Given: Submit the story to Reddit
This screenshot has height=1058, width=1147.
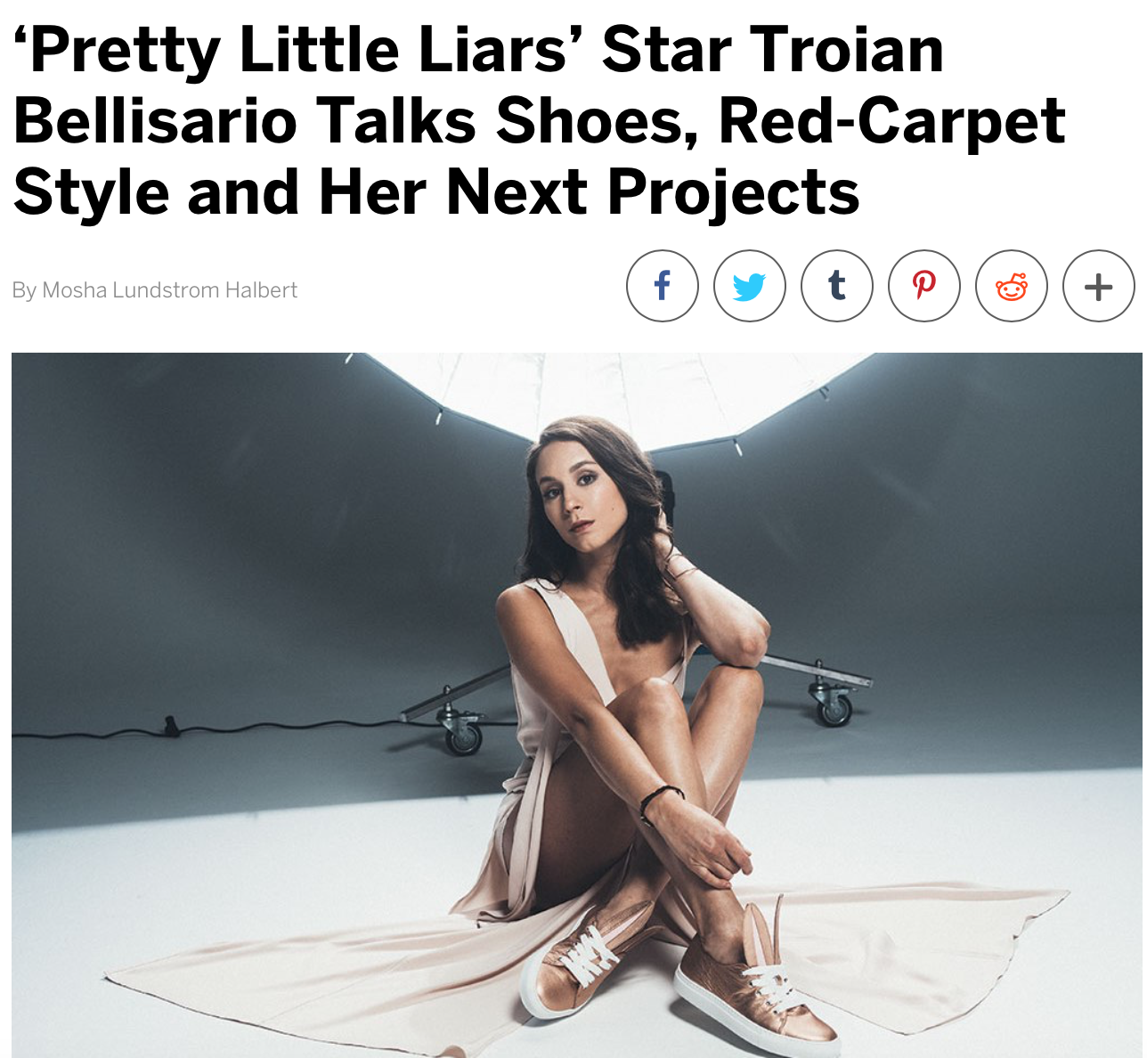Looking at the screenshot, I should tap(1011, 286).
